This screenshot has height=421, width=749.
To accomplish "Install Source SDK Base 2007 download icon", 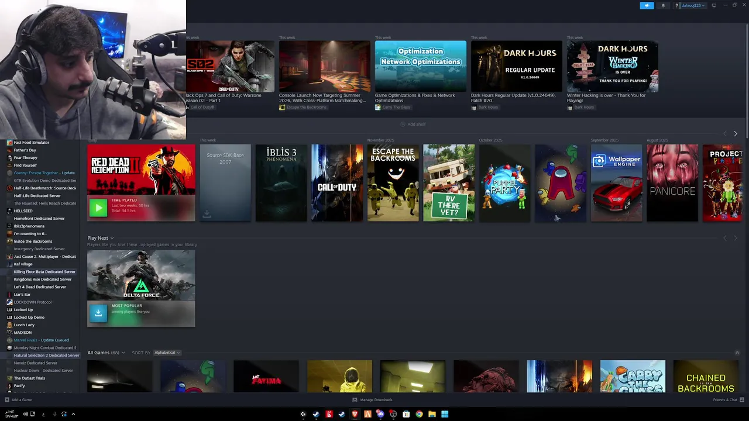I will 207,215.
